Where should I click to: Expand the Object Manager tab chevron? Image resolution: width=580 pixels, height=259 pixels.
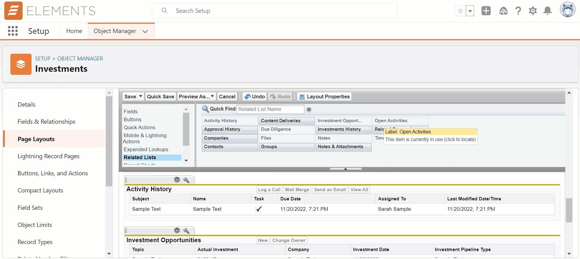[x=145, y=31]
